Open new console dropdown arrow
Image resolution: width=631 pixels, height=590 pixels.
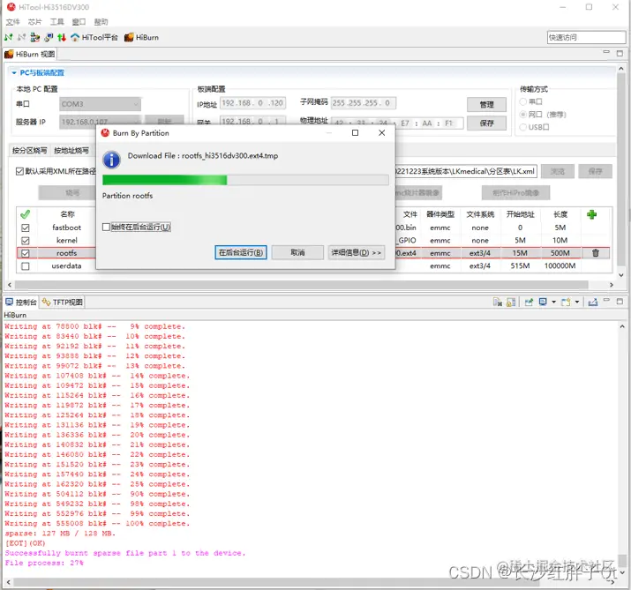click(x=577, y=302)
